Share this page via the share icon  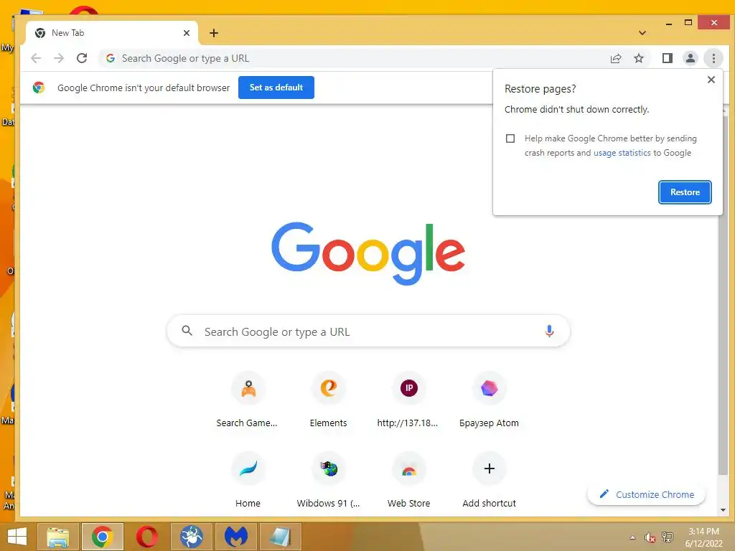coord(615,58)
